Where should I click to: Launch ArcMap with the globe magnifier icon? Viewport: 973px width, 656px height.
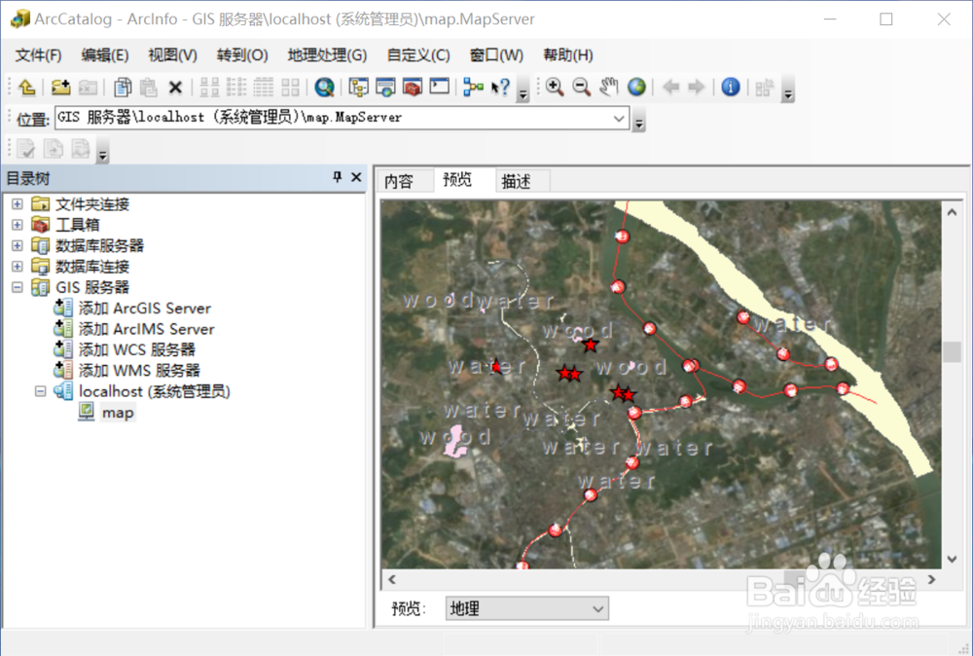[324, 88]
